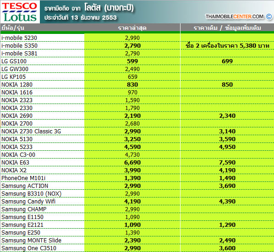The height and width of the screenshot is (252, 274).
Task: Click the i-mobile S350 two-unit promotion text
Action: point(227,46)
